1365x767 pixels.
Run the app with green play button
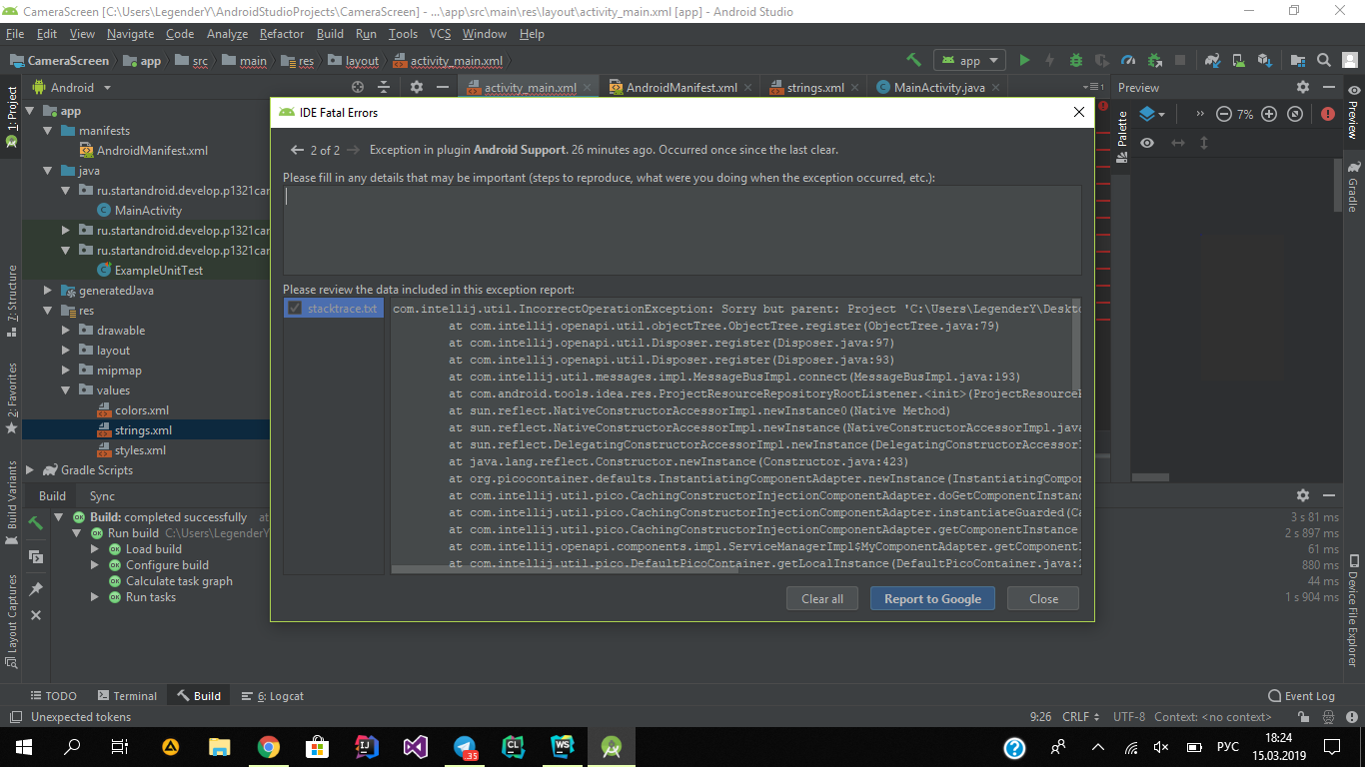coord(1024,60)
